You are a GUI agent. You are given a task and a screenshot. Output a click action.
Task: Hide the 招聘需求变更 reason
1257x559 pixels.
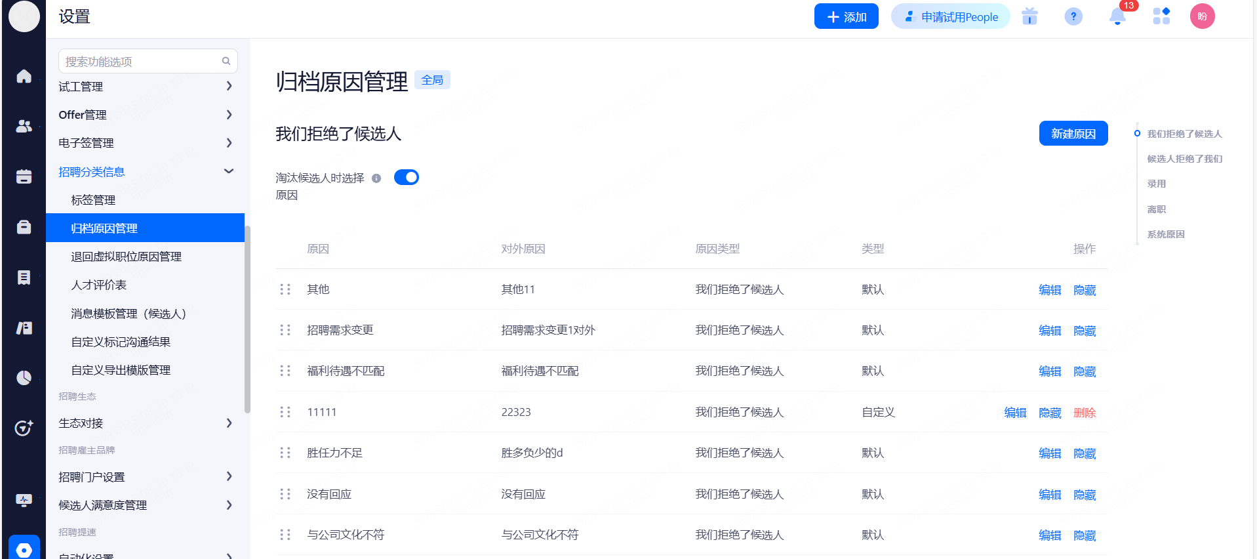(1085, 331)
